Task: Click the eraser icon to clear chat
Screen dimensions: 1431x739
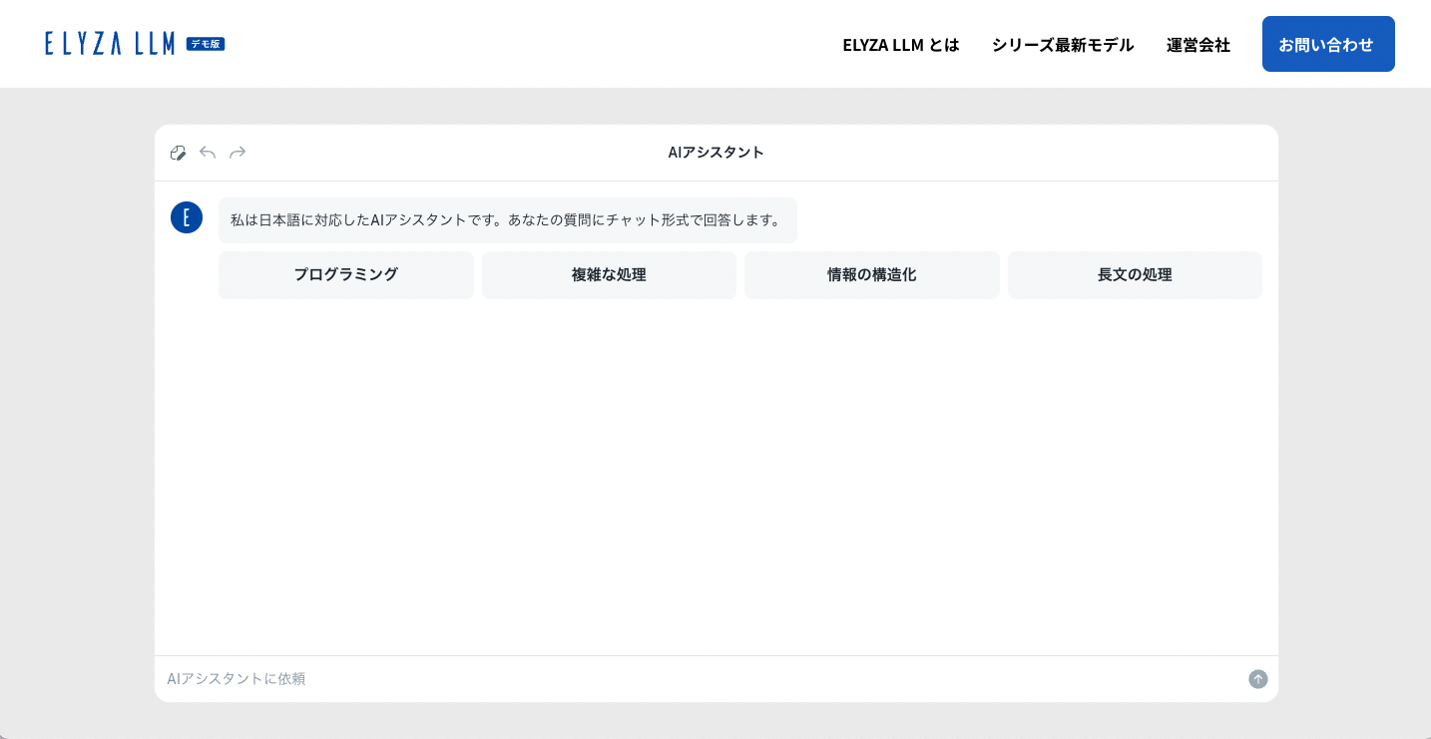Action: (178, 153)
